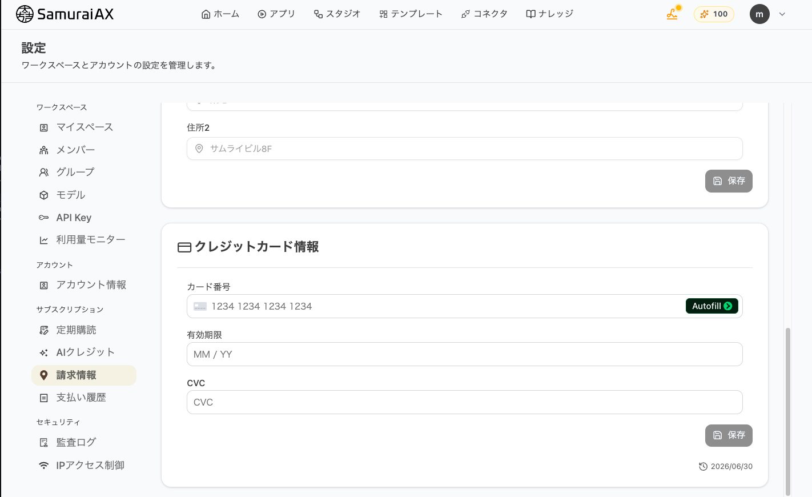Click the 有効期限 MM / YY field
This screenshot has width=812, height=497.
click(x=464, y=354)
